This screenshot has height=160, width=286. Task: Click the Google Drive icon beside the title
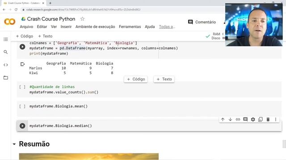[x=23, y=19]
